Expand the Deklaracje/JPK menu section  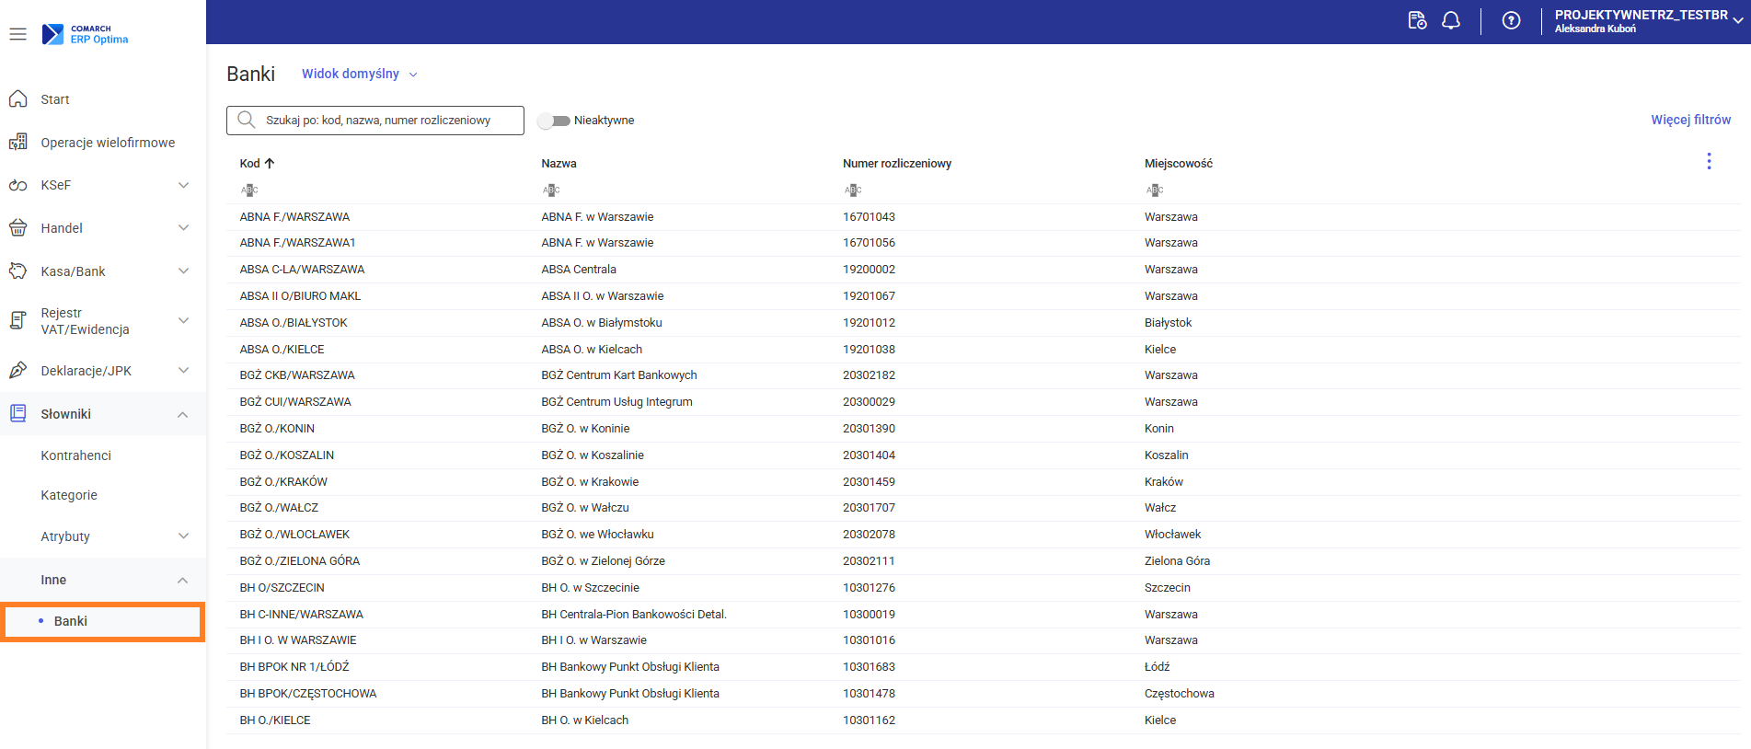click(183, 370)
